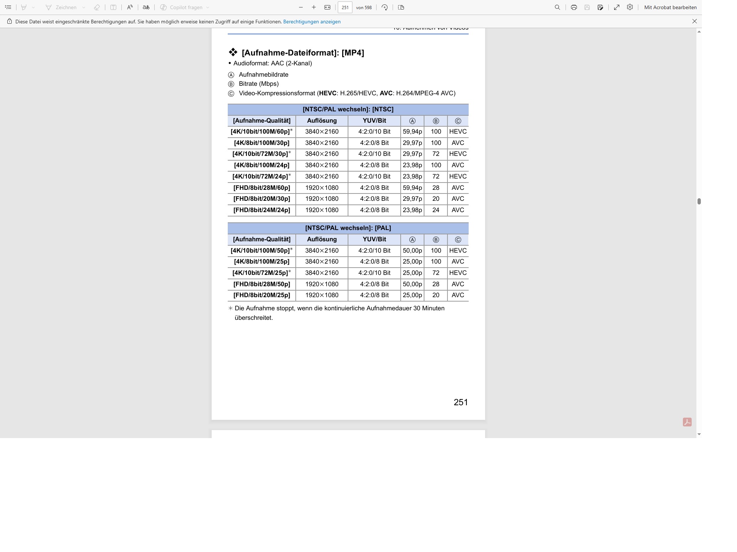Print the PDF document

(x=574, y=7)
